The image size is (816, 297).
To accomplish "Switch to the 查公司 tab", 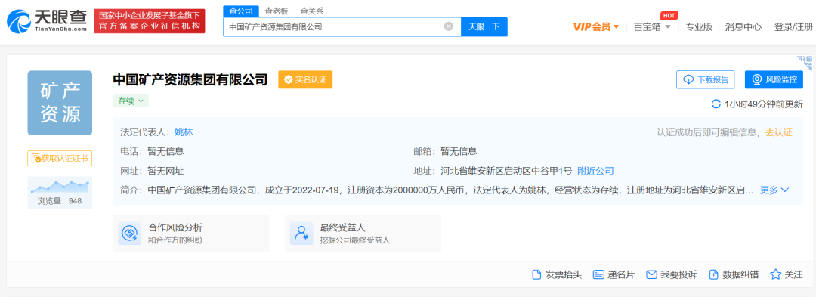I will (x=241, y=11).
